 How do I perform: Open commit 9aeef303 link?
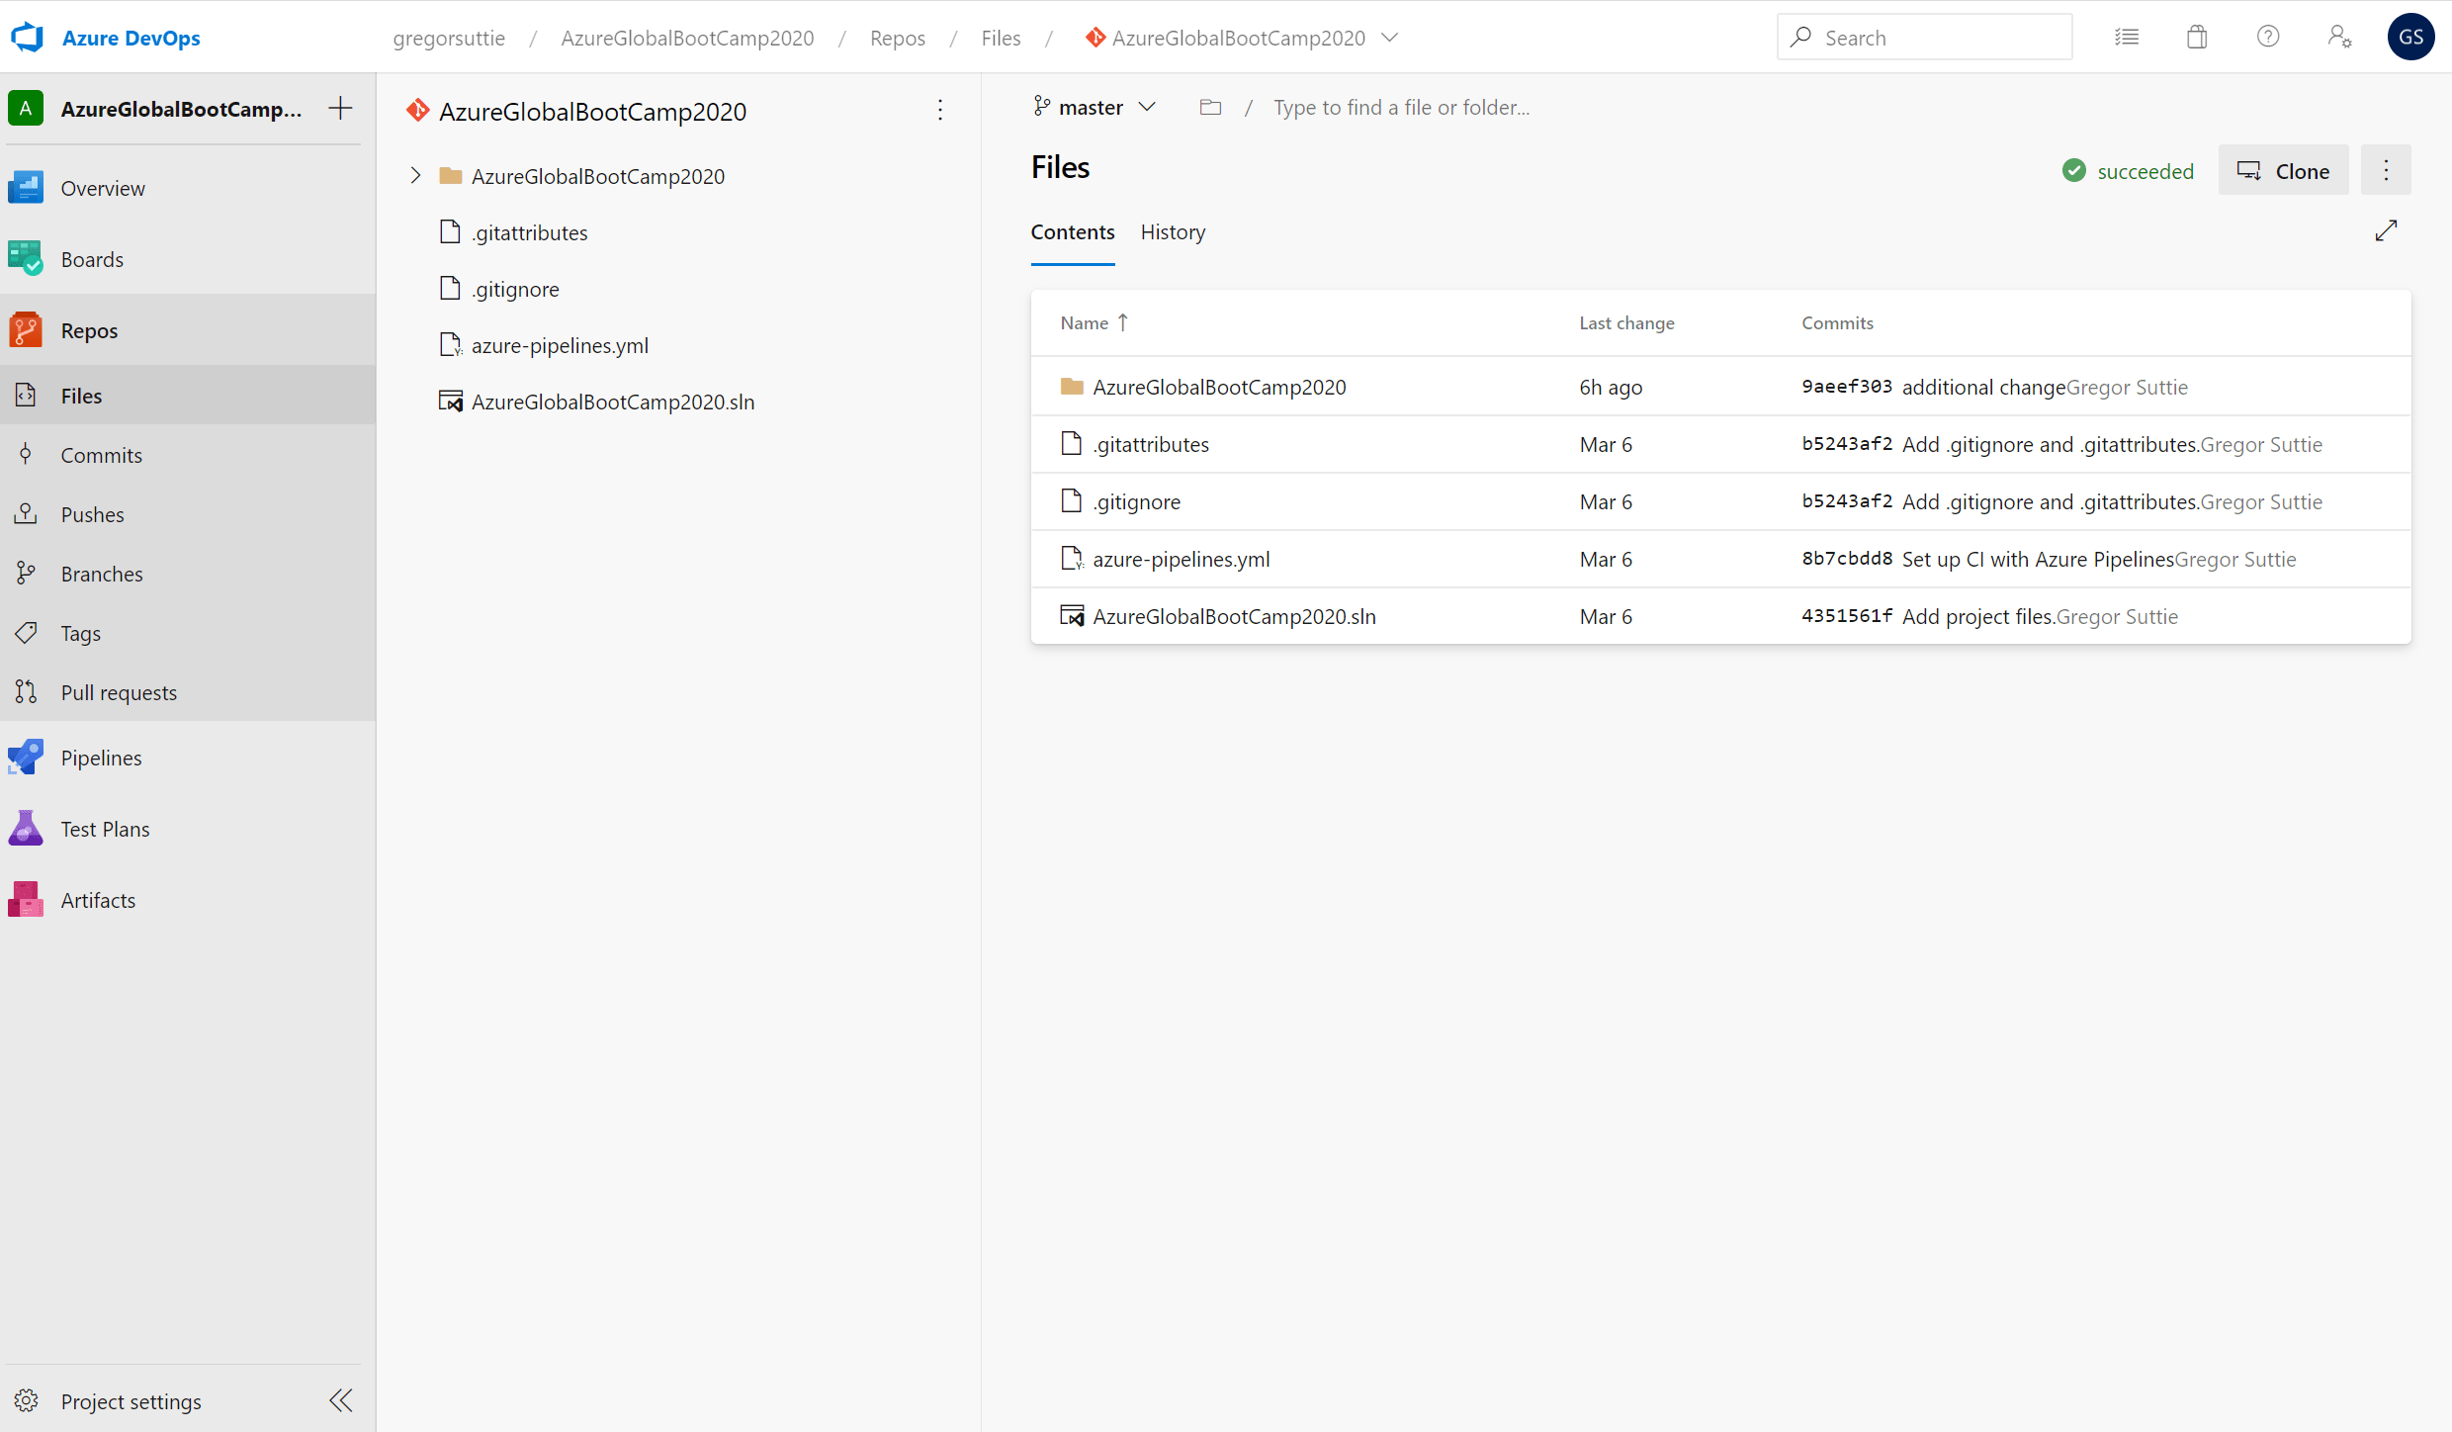pyautogui.click(x=1846, y=387)
